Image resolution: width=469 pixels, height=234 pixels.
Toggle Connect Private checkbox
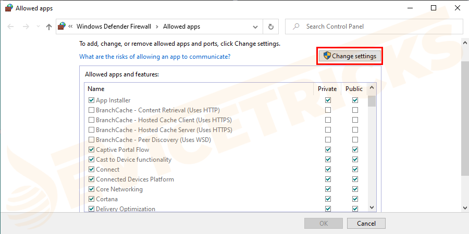tap(328, 169)
